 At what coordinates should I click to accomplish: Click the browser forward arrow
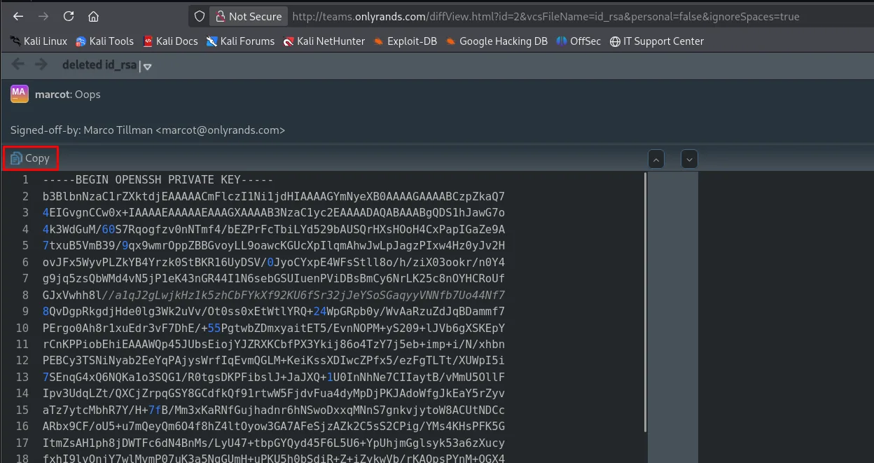click(43, 16)
